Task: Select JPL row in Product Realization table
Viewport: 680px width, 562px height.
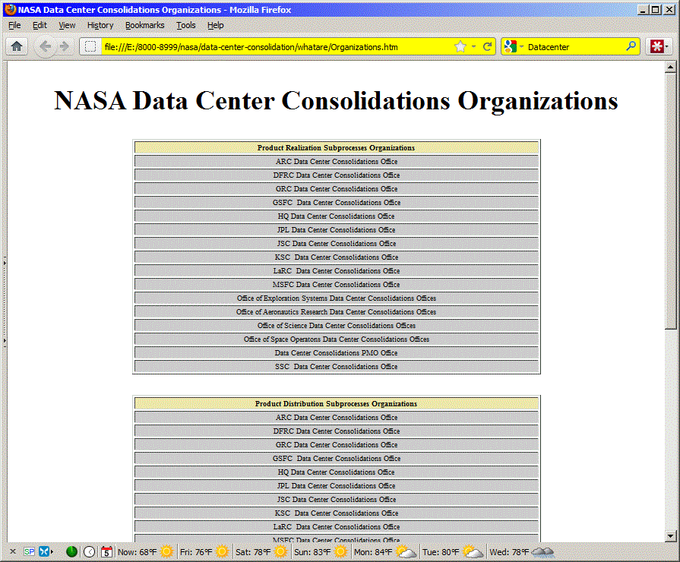Action: click(336, 229)
